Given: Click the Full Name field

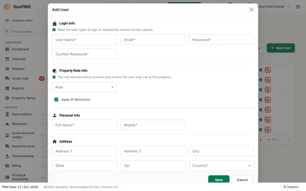Looking at the screenshot, I should [84, 125].
